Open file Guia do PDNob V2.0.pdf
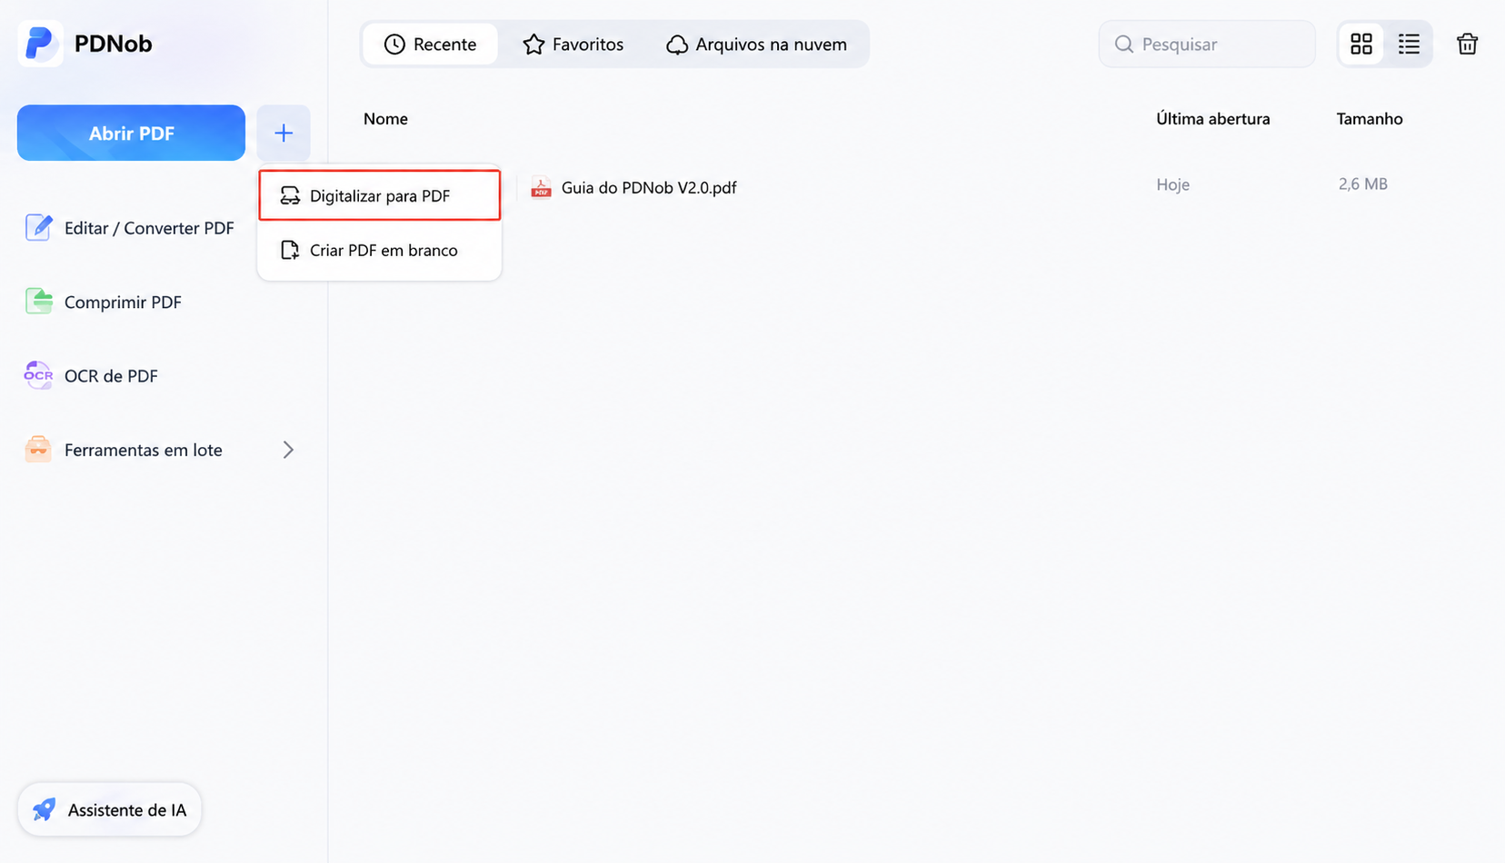Viewport: 1505px width, 863px height. (x=649, y=187)
